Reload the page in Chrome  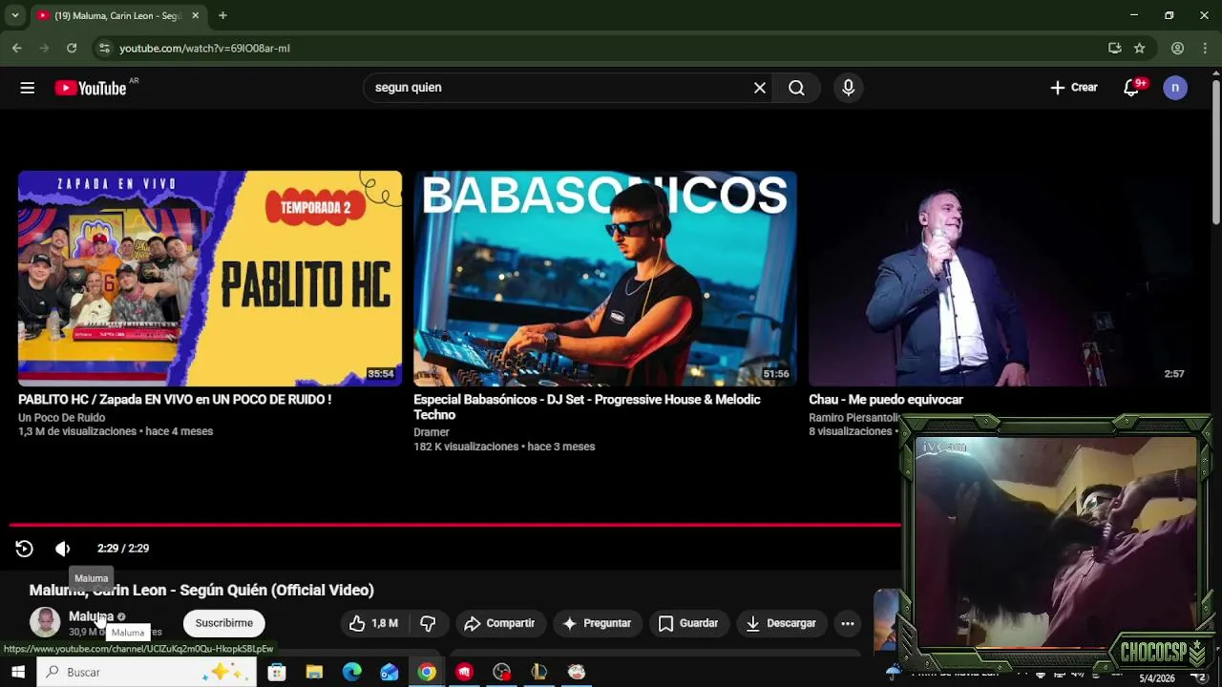pyautogui.click(x=72, y=48)
